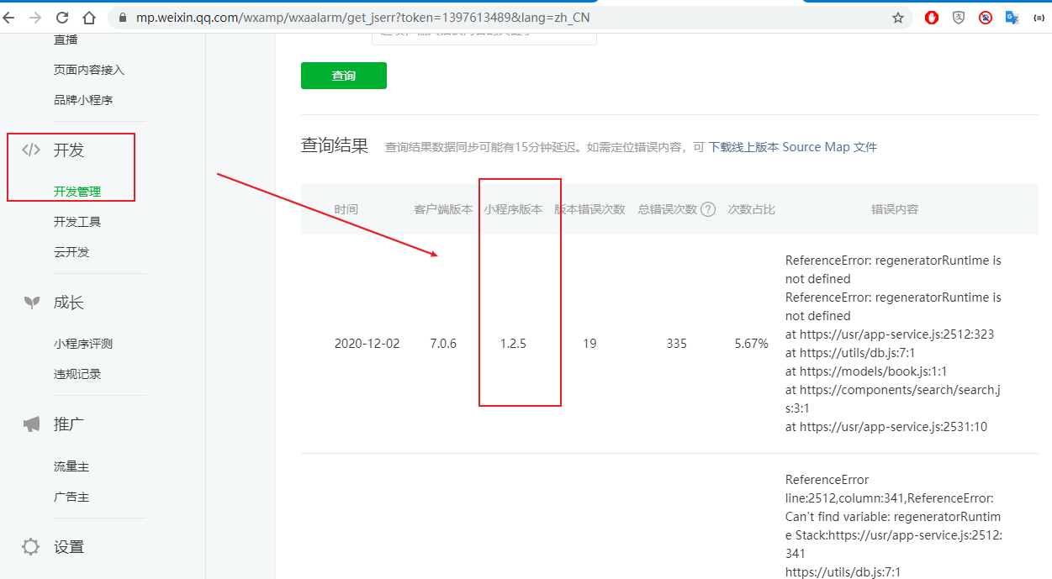Reload the page with the refresh icon
Viewport: 1052px width, 579px height.
[x=62, y=18]
